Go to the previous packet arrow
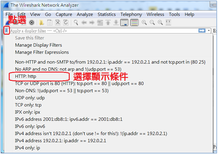The height and width of the screenshot is (154, 218). 84,22
